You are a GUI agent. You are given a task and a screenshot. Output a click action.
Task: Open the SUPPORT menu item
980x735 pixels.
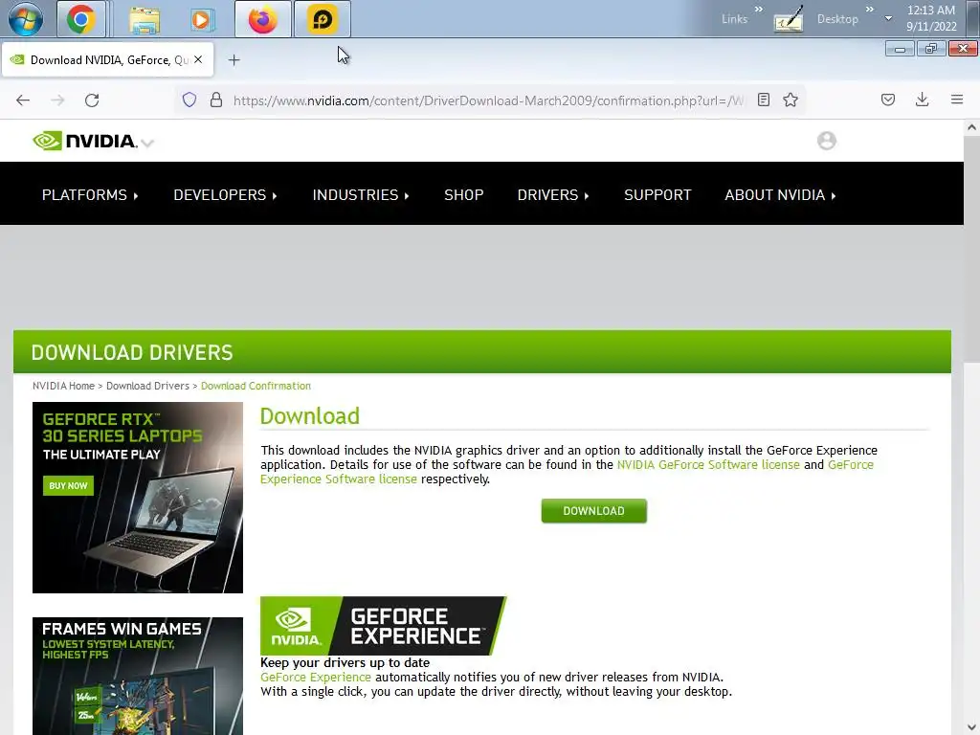pos(657,195)
